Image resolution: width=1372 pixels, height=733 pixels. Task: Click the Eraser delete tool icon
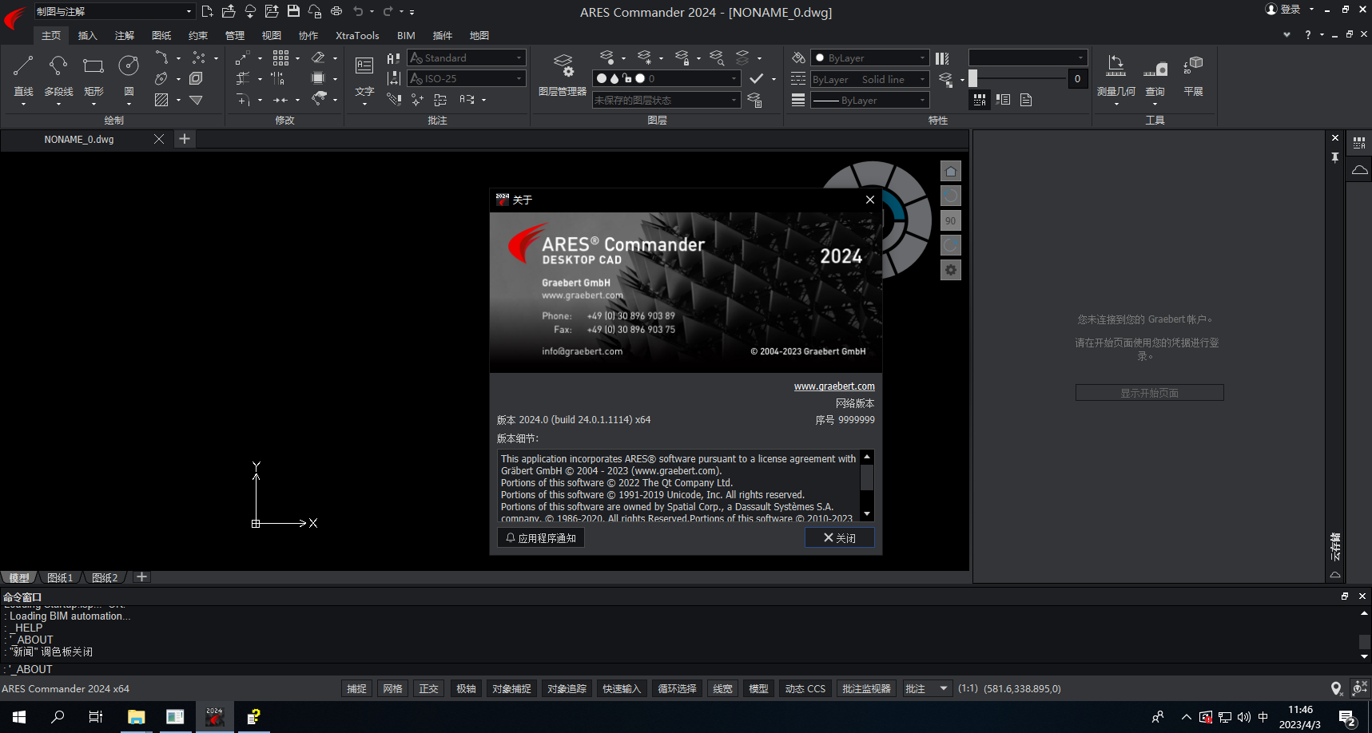318,57
